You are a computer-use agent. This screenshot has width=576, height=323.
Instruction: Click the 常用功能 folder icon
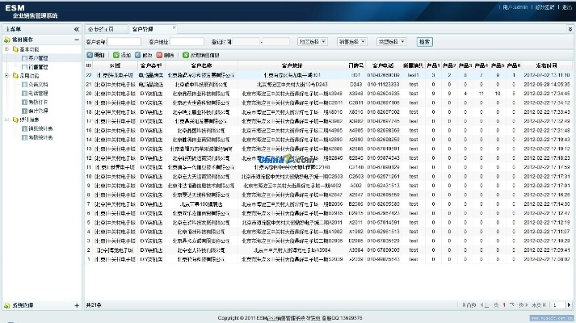(15, 76)
